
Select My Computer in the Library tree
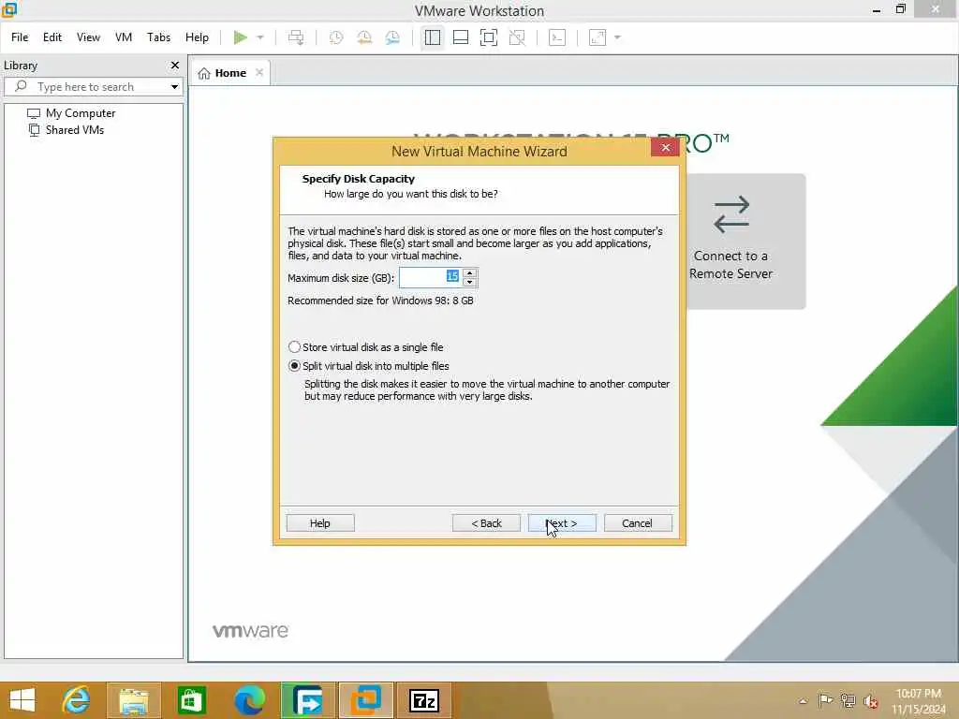click(x=81, y=113)
